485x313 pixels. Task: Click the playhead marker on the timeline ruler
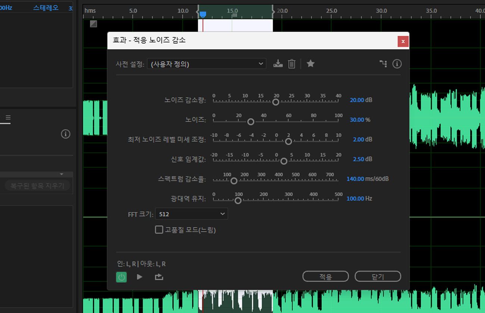coord(203,13)
